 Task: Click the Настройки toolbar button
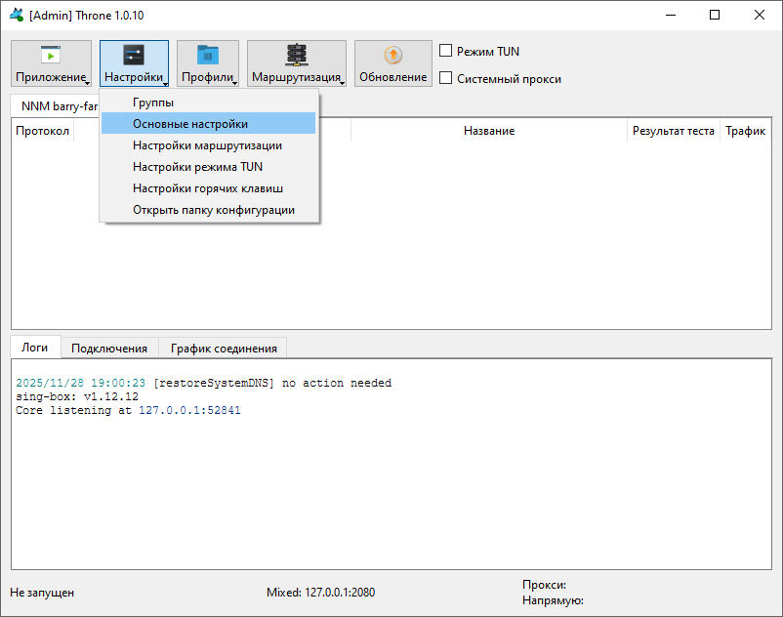134,63
